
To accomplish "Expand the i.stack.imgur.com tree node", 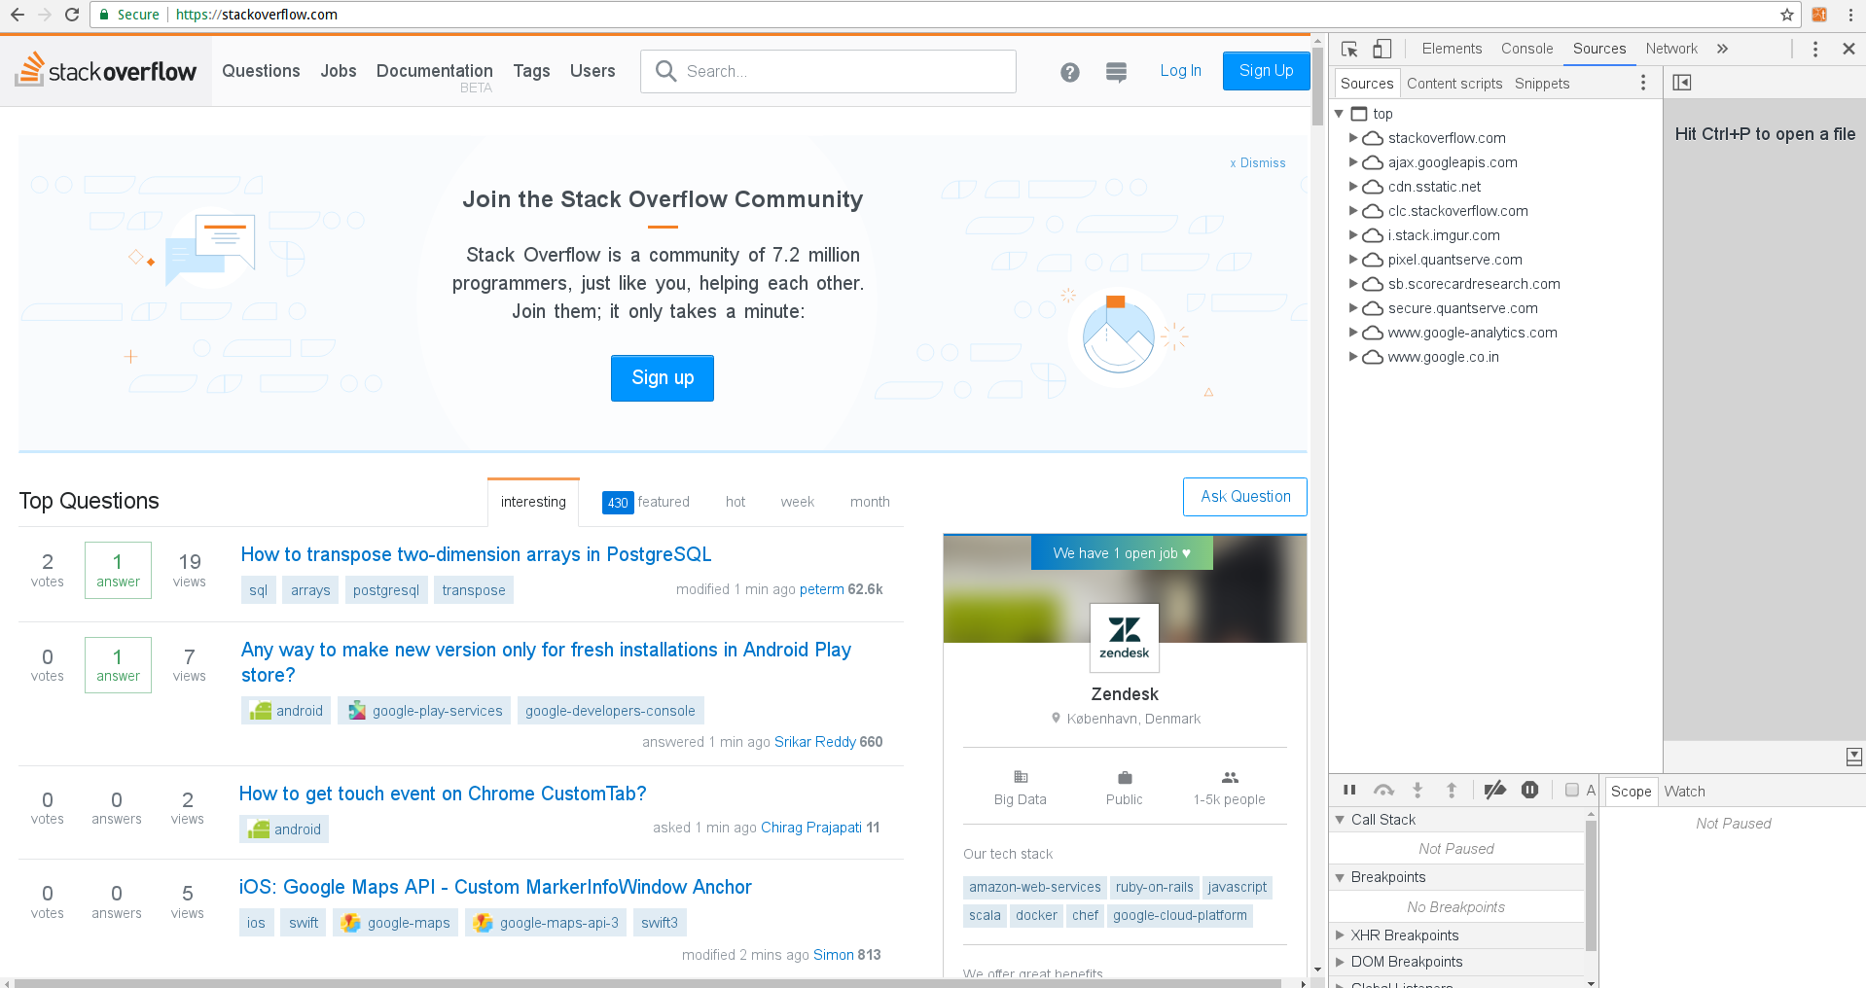I will [x=1352, y=235].
